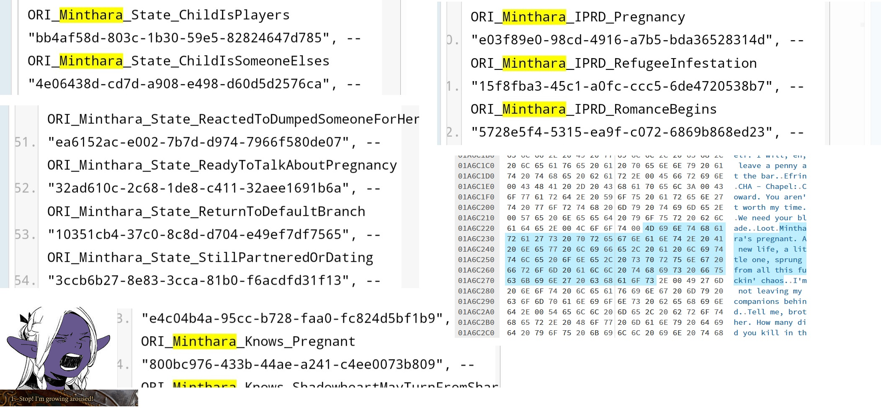
Task: Click the ORI_Minthara_State_StillPartneredOrDating line
Action: click(210, 258)
